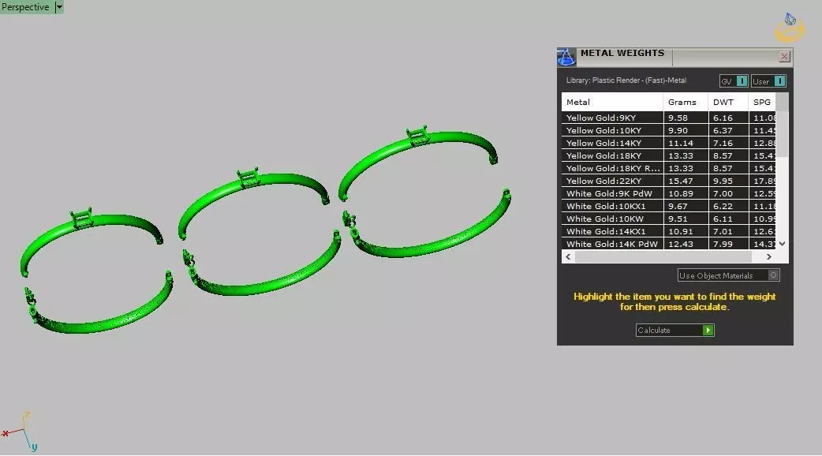
Task: Select the Yellow Gold:18KY row
Action: pos(668,155)
